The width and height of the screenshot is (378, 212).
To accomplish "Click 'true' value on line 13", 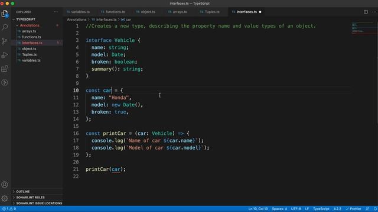I will [120, 112].
